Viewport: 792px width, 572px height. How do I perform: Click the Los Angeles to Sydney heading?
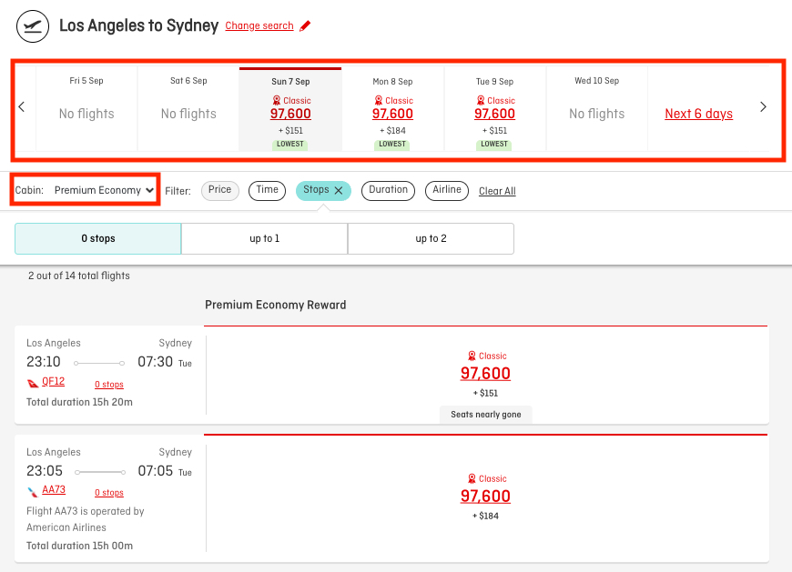(139, 25)
